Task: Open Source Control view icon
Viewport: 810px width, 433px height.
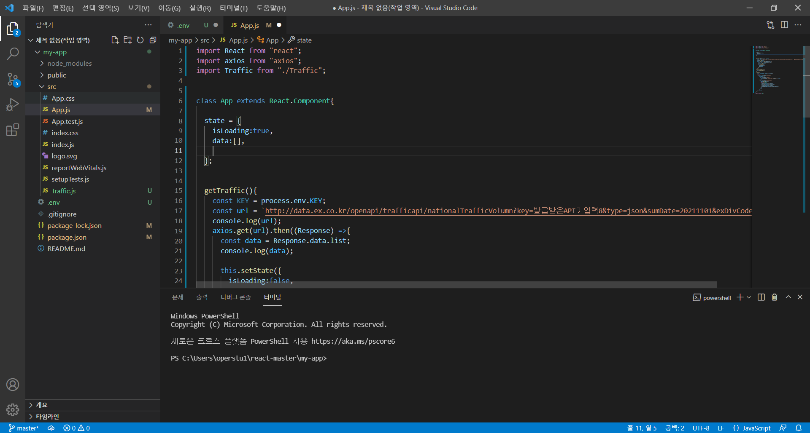Action: [13, 79]
